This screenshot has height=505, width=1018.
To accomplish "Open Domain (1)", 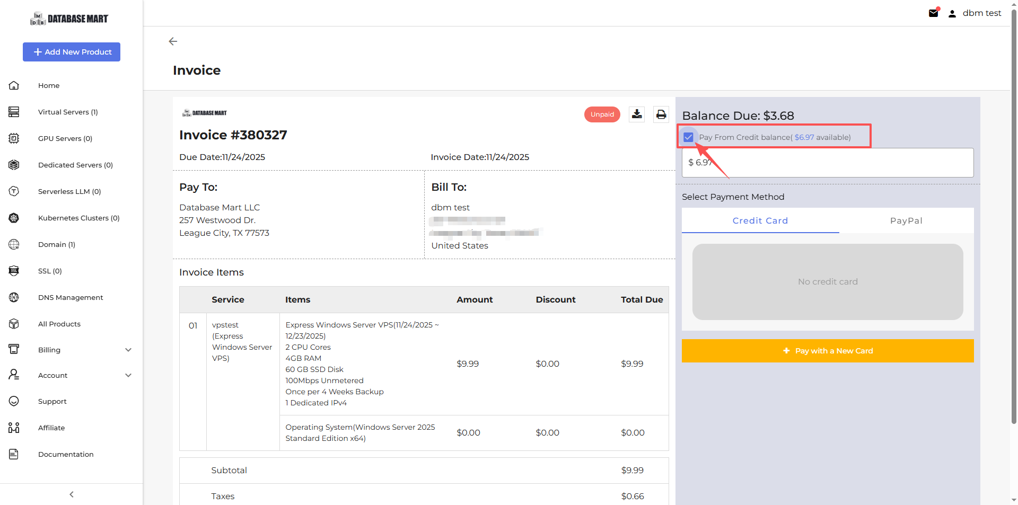I will coord(57,244).
